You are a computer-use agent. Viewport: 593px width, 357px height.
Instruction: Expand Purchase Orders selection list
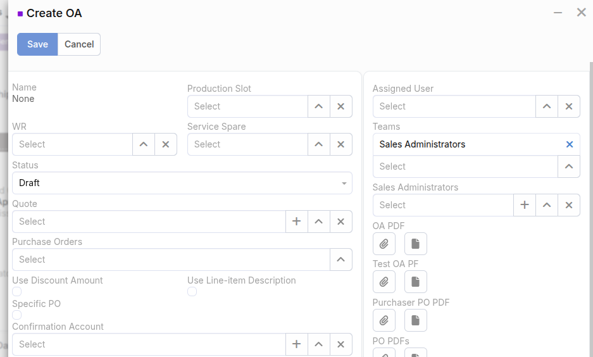pos(340,260)
